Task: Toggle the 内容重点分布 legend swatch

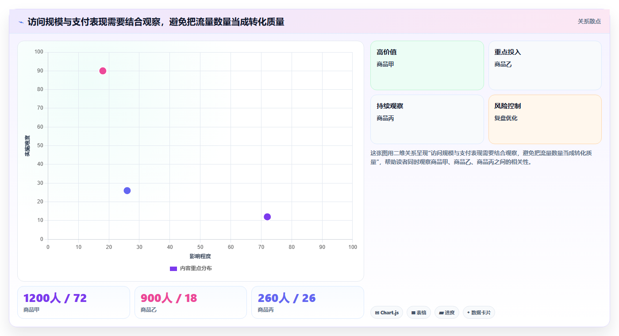Action: coord(173,268)
